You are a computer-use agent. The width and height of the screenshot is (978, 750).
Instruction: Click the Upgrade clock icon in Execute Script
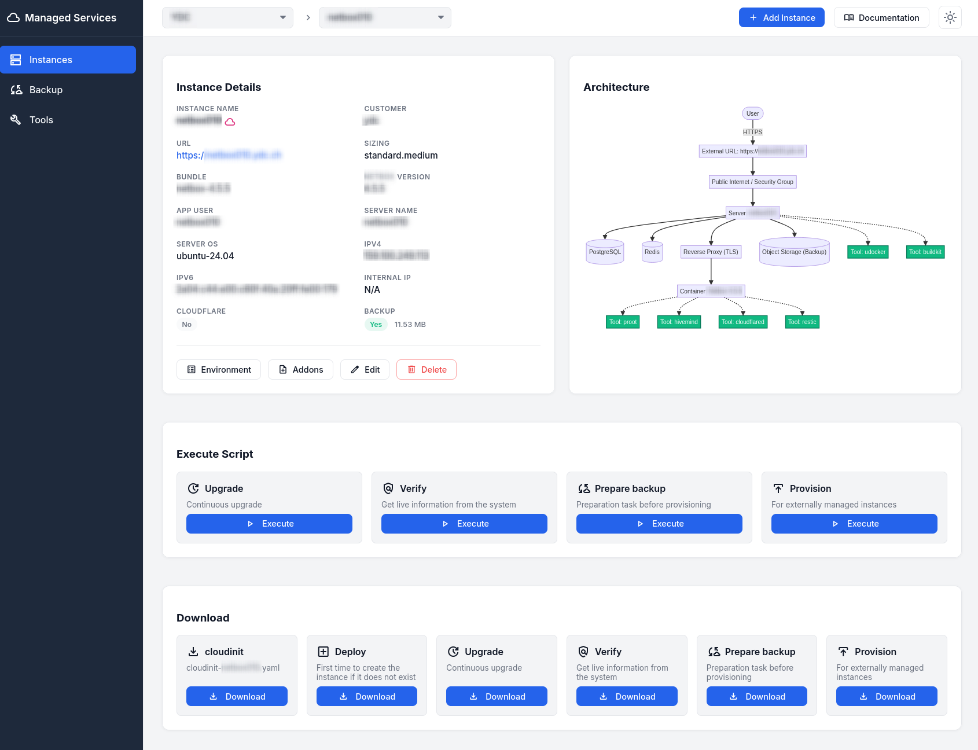click(193, 488)
